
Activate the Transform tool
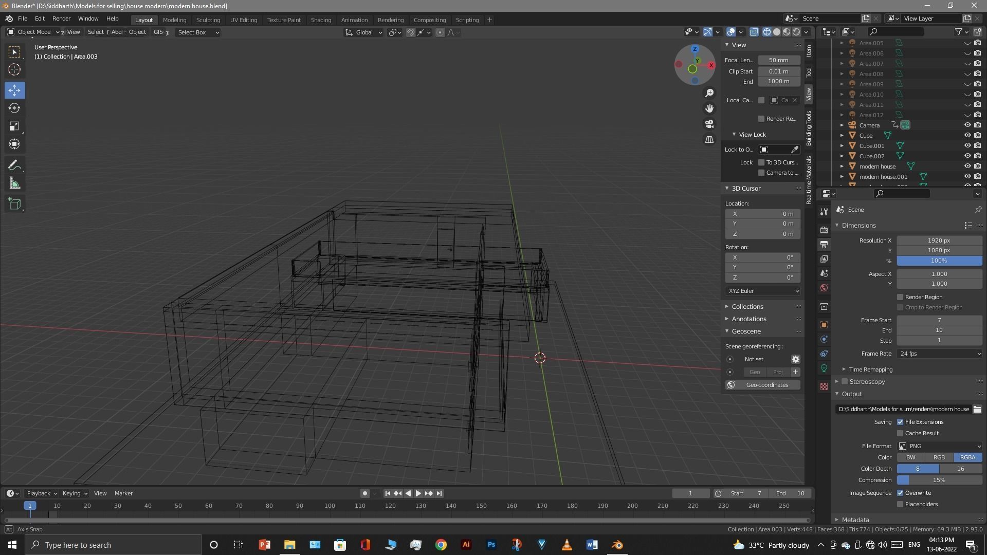[x=14, y=144]
